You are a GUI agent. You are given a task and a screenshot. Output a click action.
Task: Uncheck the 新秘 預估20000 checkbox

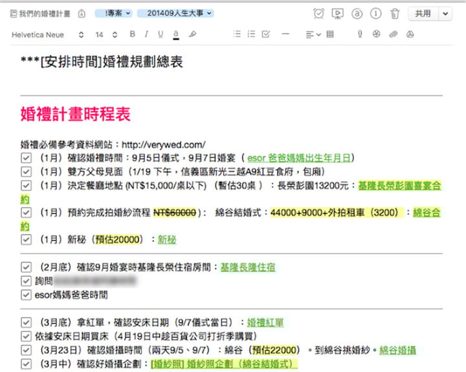click(x=26, y=239)
